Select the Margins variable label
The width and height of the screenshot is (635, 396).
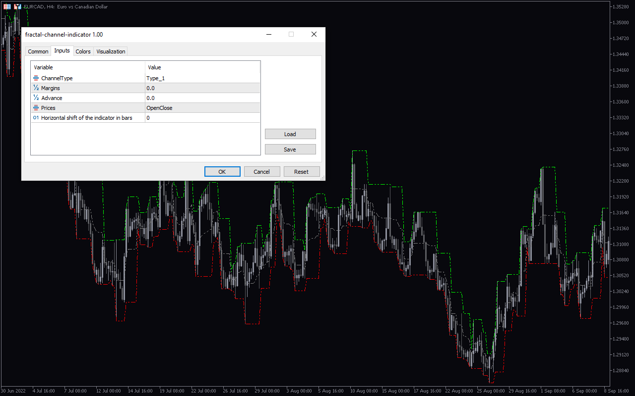pos(51,88)
